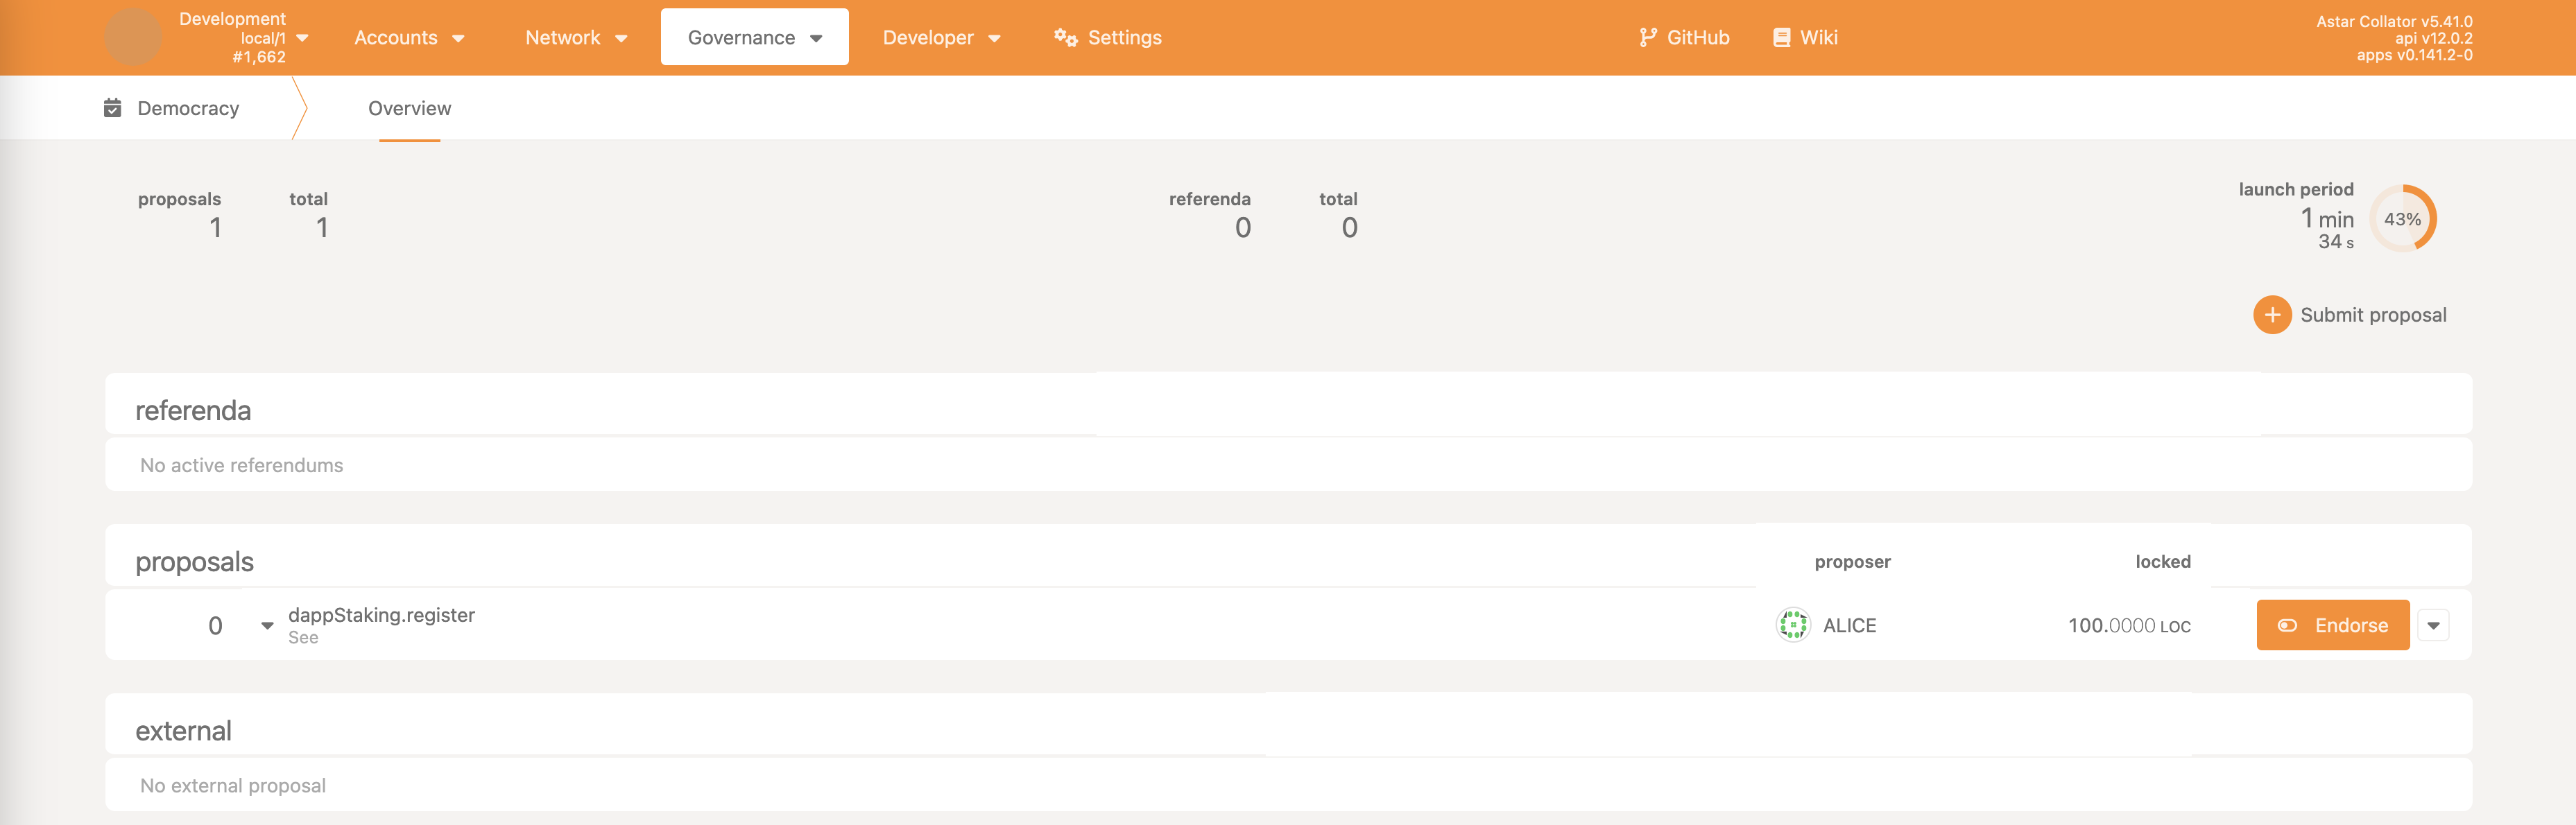Viewport: 2576px width, 825px height.
Task: Click the Submit proposal label
Action: pos(2373,315)
